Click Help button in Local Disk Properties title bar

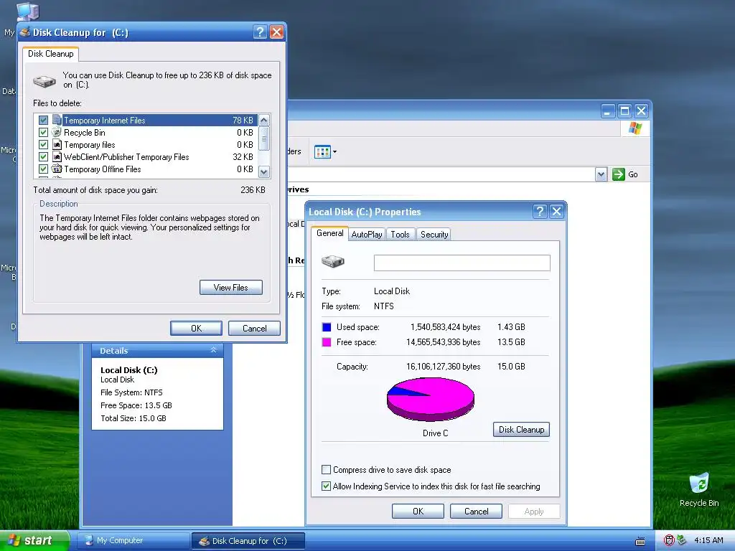point(540,212)
